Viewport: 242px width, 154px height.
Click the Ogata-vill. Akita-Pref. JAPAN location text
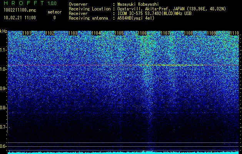(172, 9)
